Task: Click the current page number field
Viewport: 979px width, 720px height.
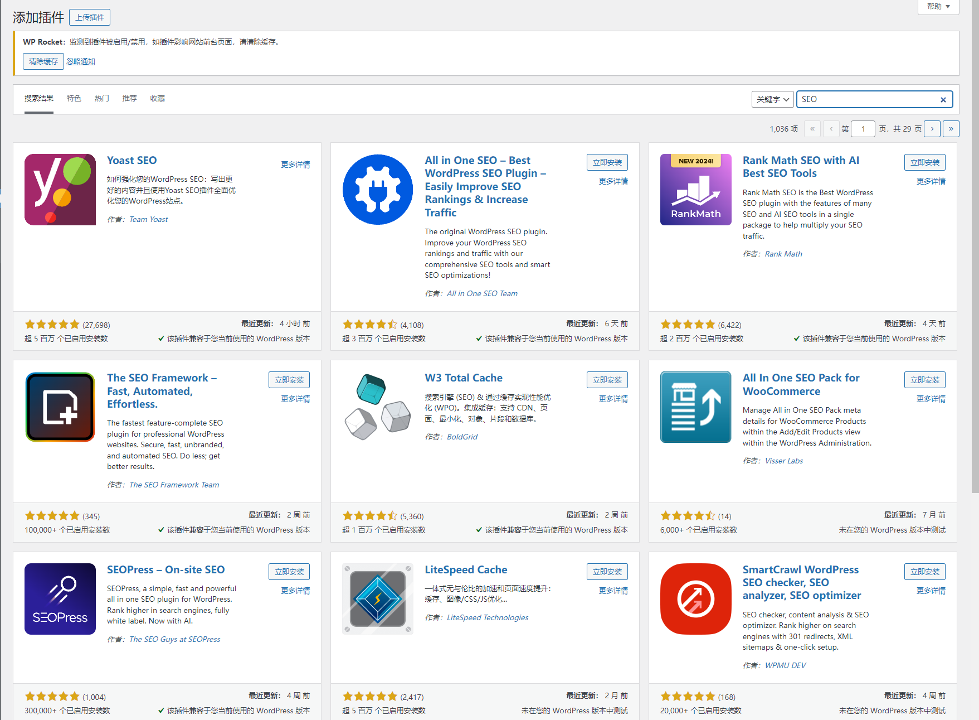Action: [863, 129]
